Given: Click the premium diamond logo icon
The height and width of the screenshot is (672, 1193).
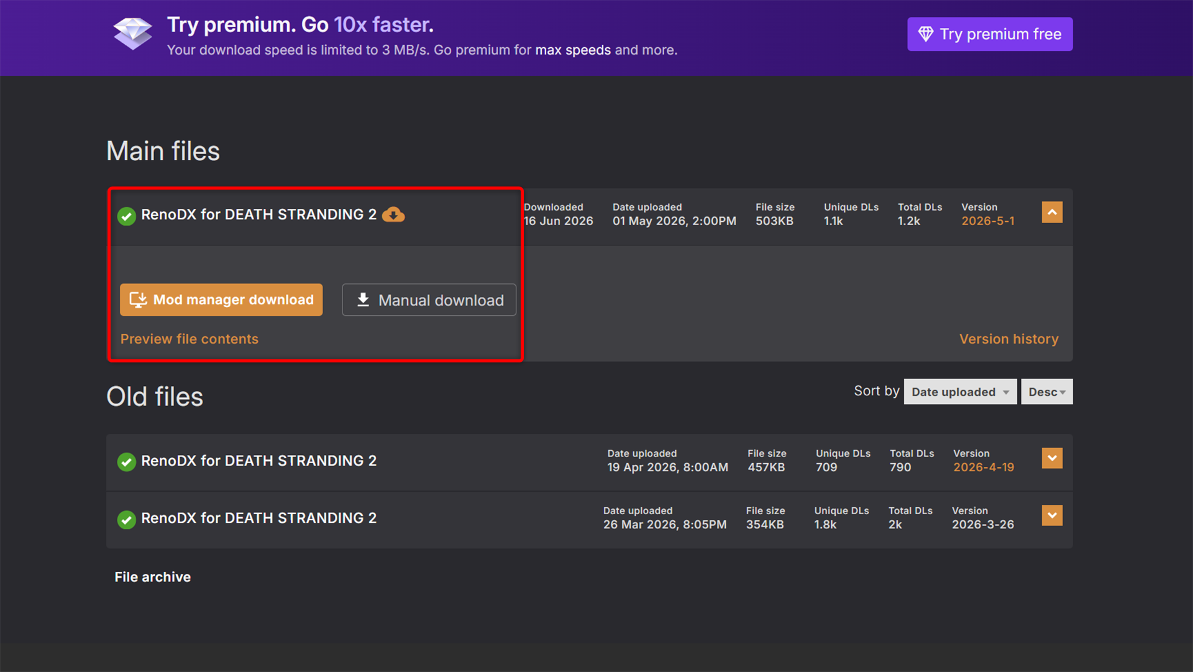Looking at the screenshot, I should coord(132,34).
